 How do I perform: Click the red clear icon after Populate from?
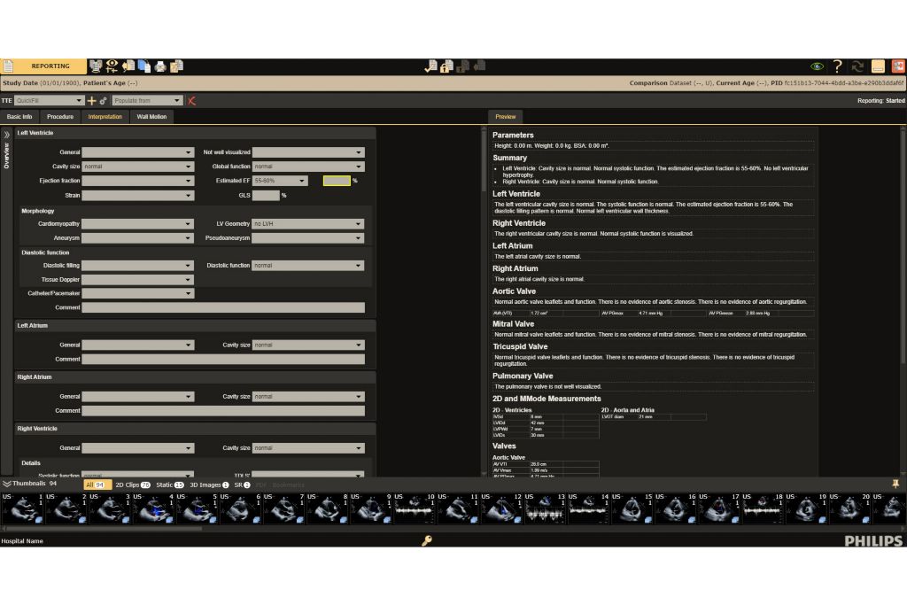(192, 101)
